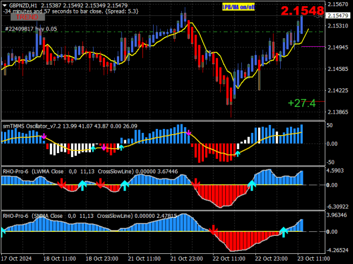
Task: Click the 18 Oct 23:00 time axis label
Action: (102, 258)
